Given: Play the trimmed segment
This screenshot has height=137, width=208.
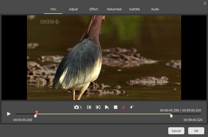Looking at the screenshot, I should coord(107,107).
